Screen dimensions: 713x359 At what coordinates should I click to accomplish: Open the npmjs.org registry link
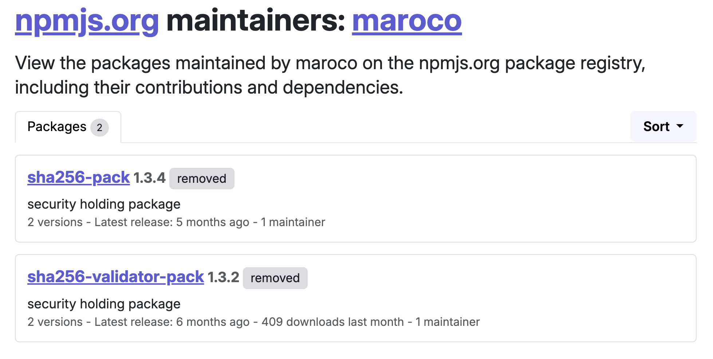coord(87,21)
